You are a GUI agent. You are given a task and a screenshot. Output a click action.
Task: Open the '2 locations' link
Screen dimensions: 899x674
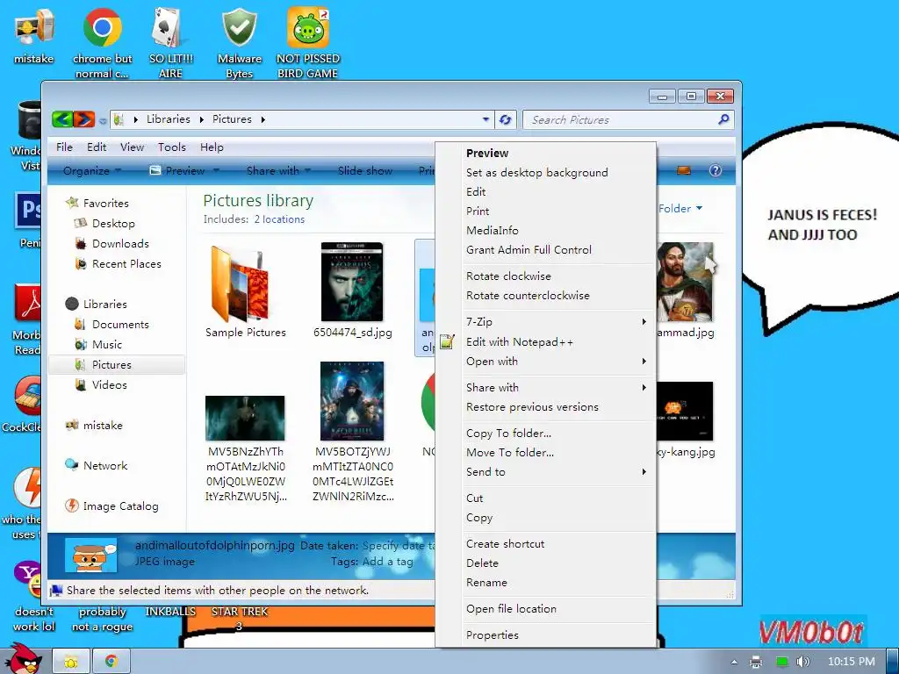click(x=279, y=219)
